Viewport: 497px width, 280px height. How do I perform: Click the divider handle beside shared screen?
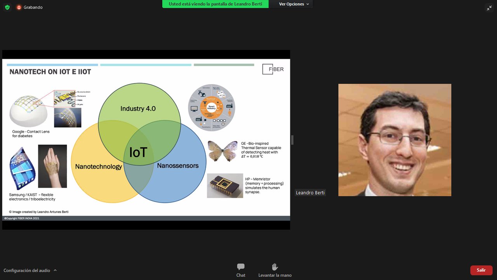point(292,140)
